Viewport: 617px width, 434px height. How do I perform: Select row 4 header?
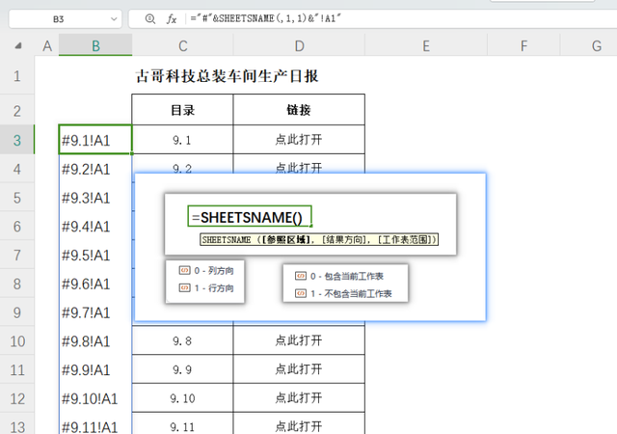17,169
